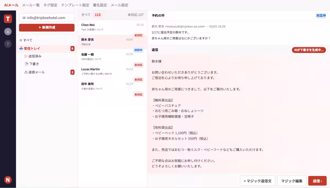Toggle the 対応中 label on 鈴木 芽衣's email
The width and height of the screenshot is (330, 188).
tap(138, 50)
